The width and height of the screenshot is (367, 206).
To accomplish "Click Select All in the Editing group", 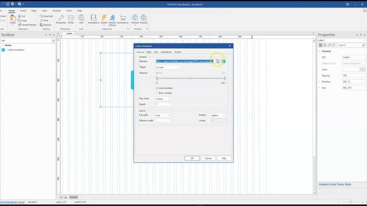I will point(46,16).
